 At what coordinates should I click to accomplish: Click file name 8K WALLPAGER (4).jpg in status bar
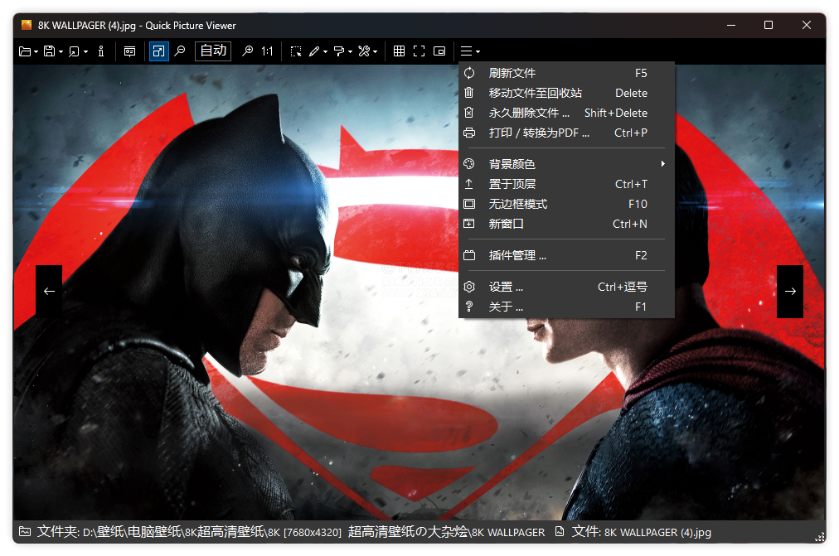coord(657,533)
